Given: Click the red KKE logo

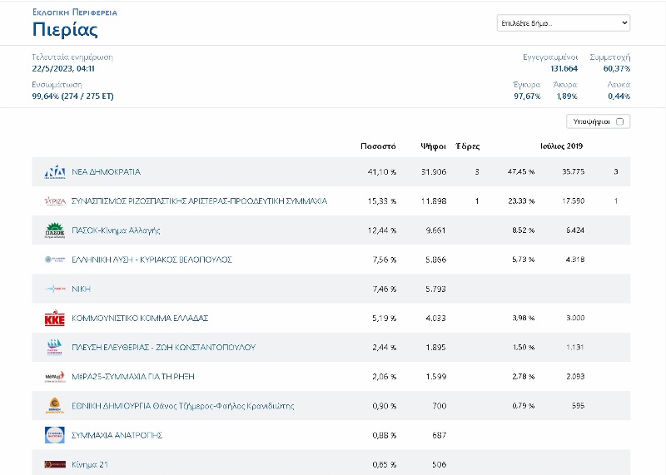Looking at the screenshot, I should click(55, 319).
